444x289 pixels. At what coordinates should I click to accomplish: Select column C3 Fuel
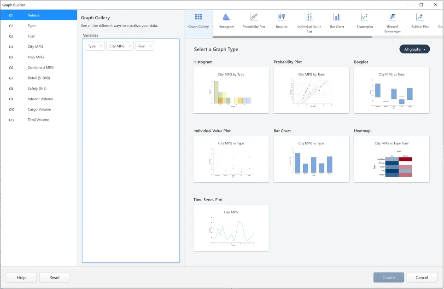pos(39,36)
